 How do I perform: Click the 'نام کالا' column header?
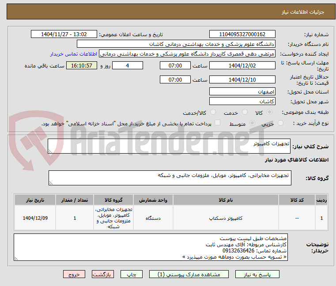tap(226, 200)
